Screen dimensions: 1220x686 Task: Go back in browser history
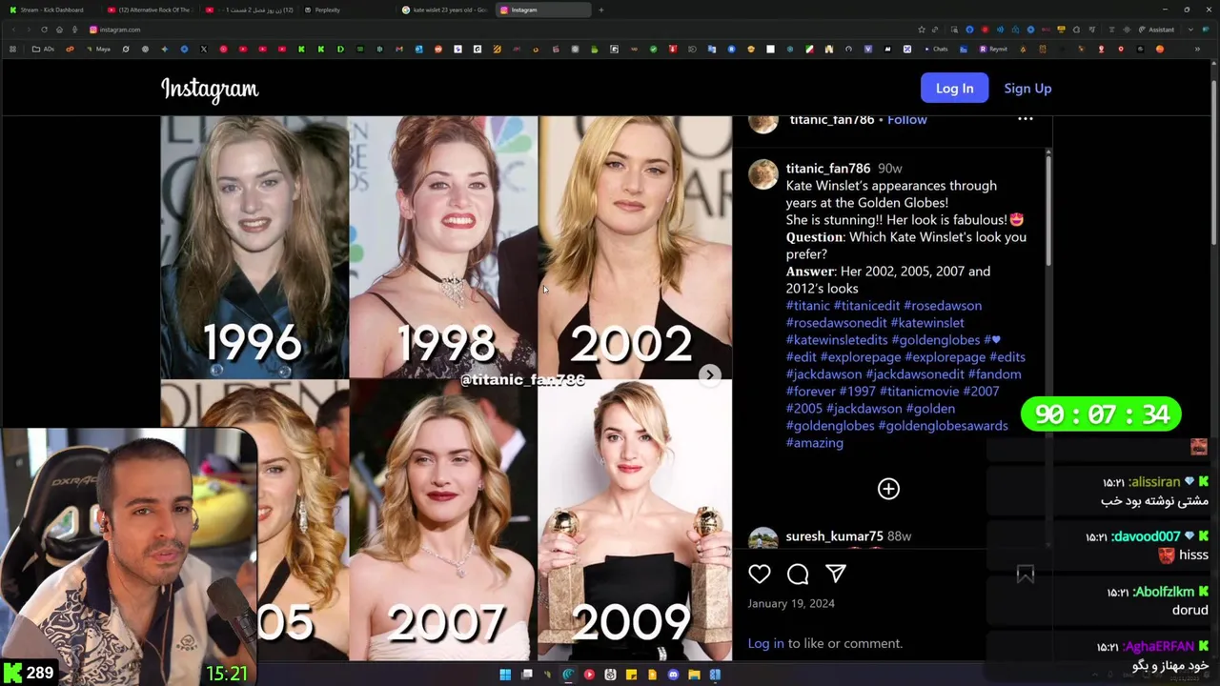13,30
